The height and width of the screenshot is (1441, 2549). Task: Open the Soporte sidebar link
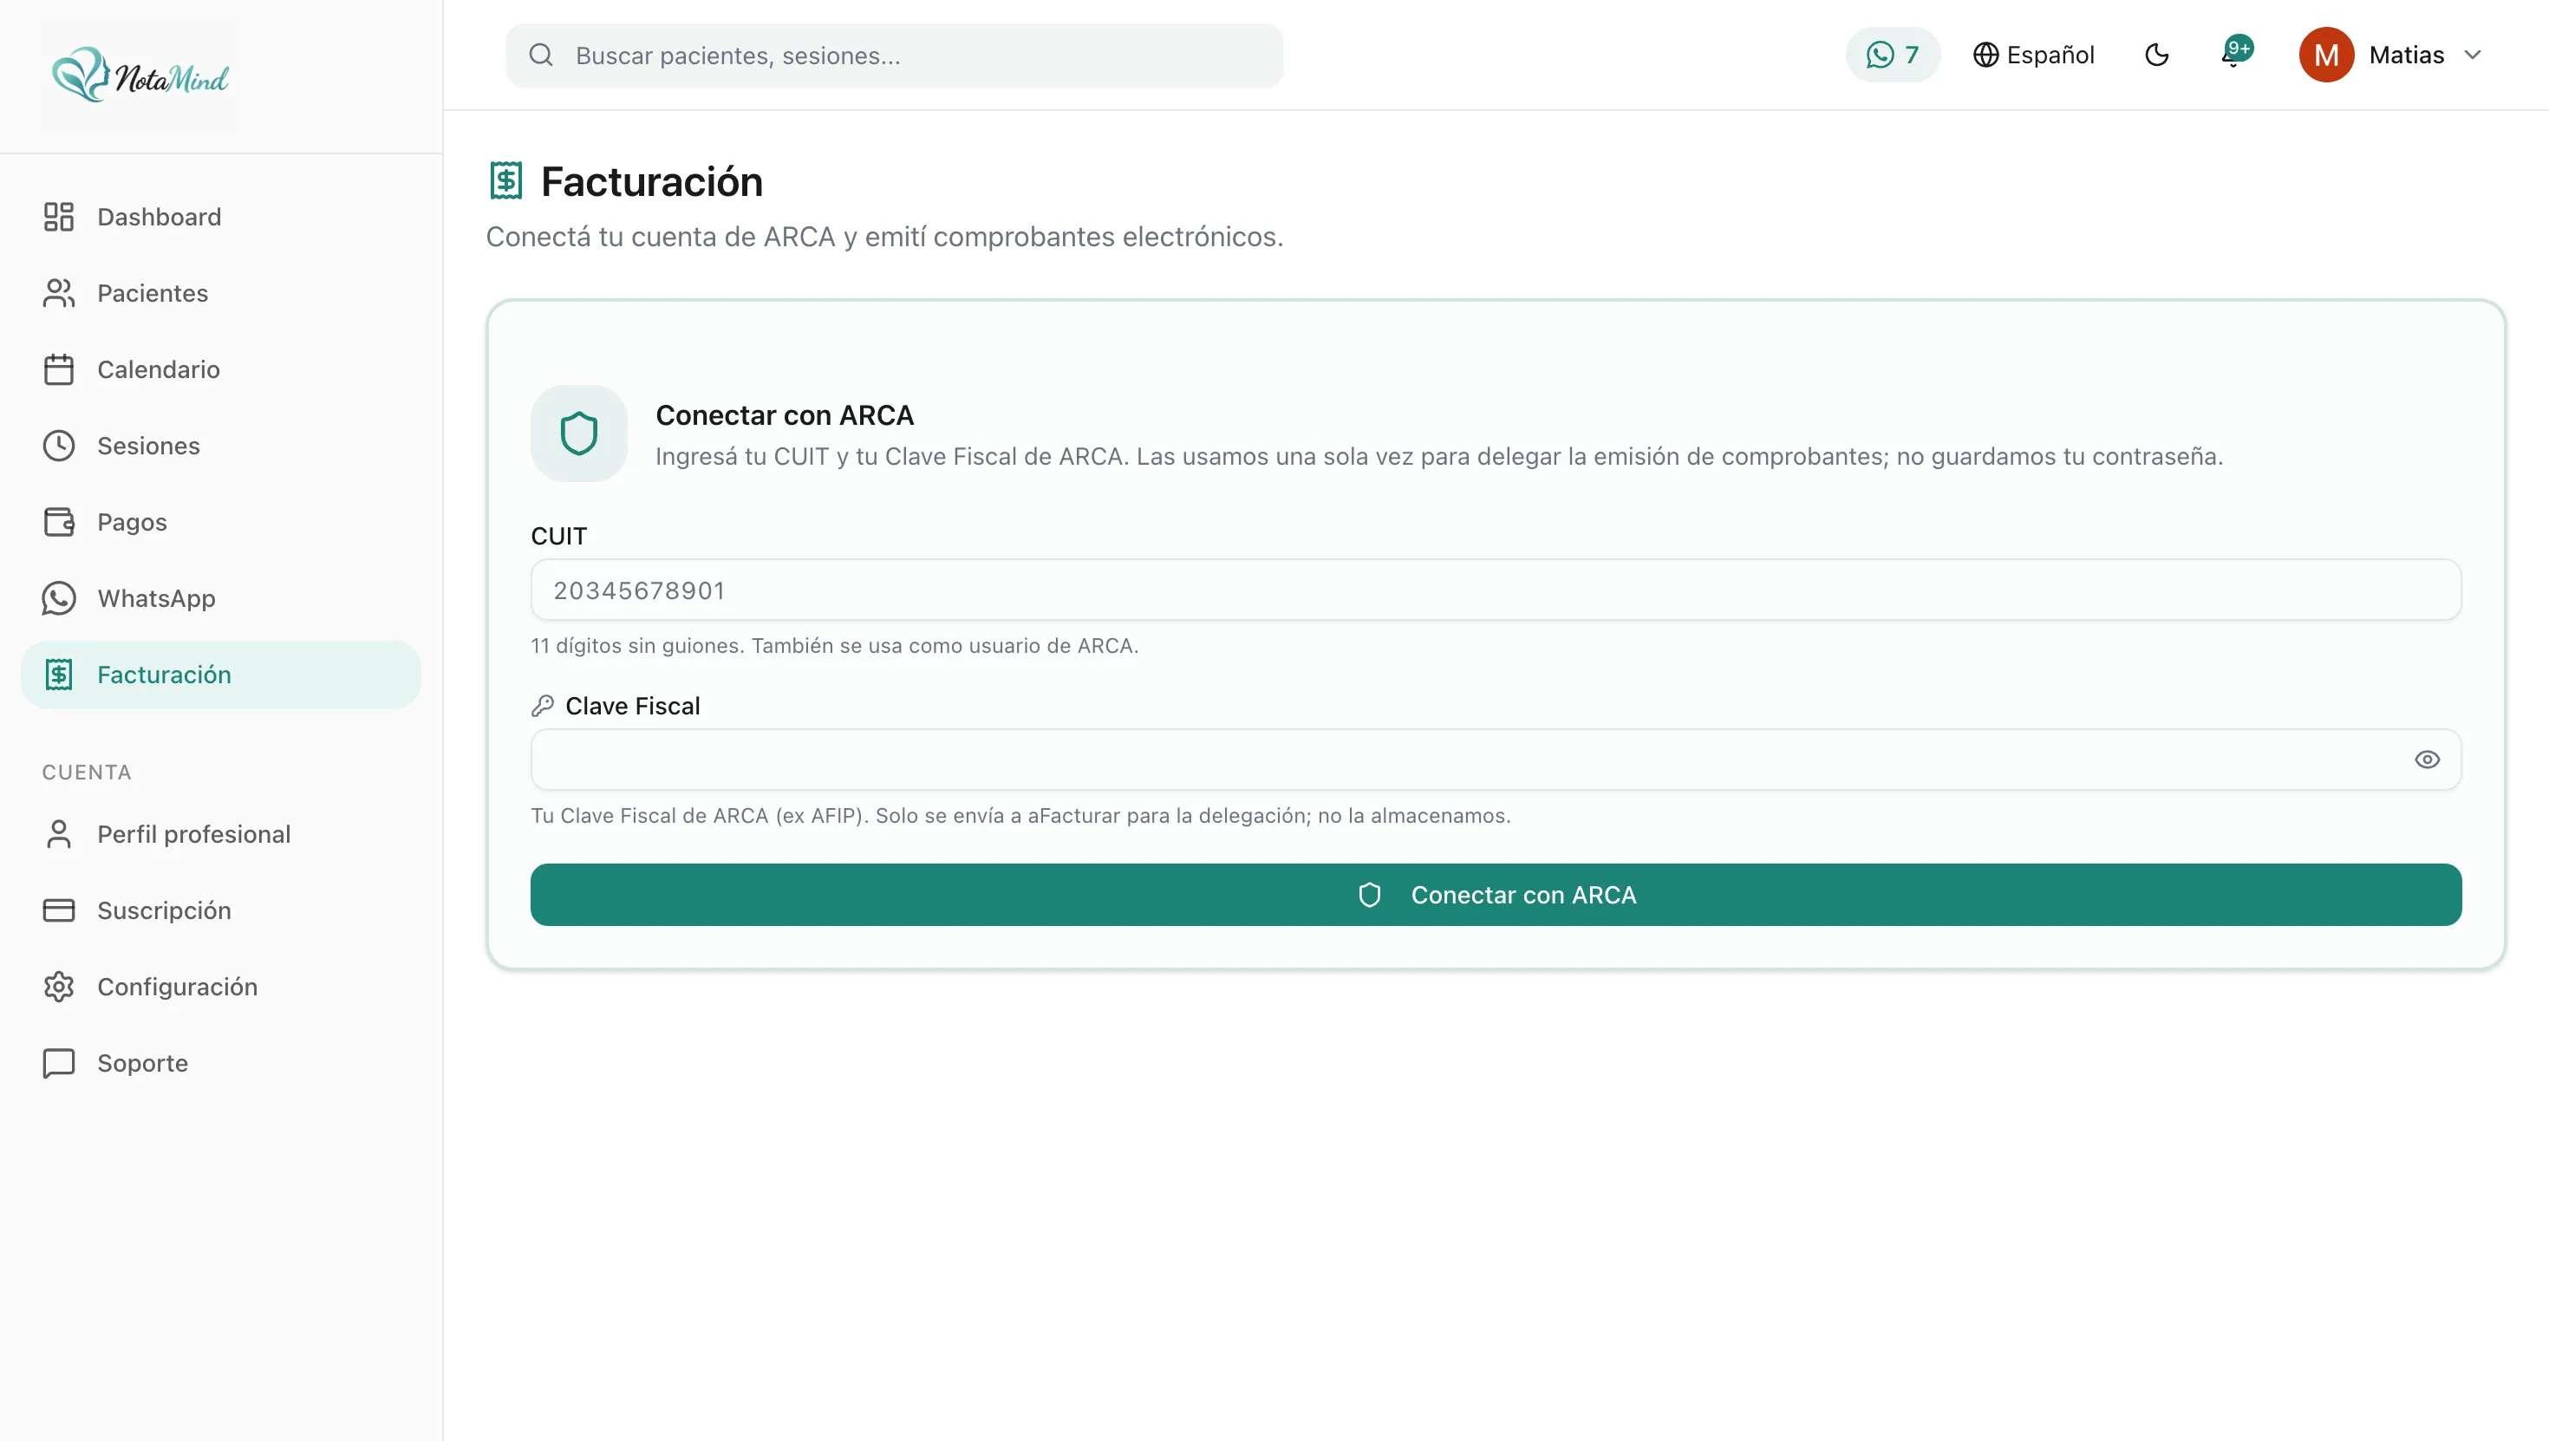(x=221, y=1062)
